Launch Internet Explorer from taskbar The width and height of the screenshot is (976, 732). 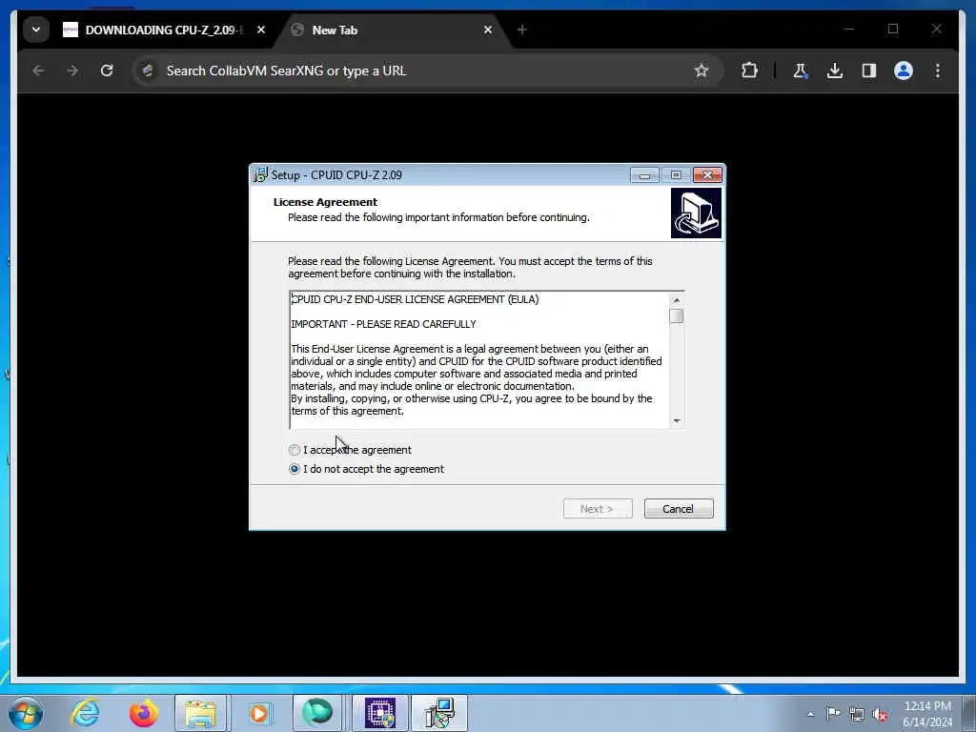tap(85, 713)
